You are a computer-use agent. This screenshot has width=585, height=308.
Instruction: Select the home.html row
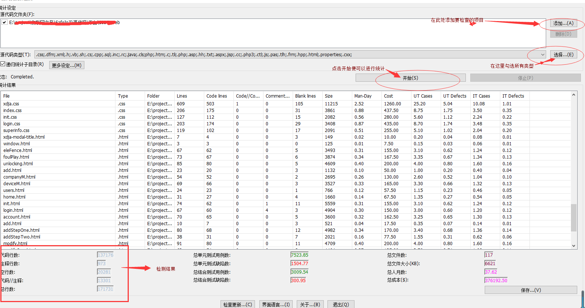(285, 197)
